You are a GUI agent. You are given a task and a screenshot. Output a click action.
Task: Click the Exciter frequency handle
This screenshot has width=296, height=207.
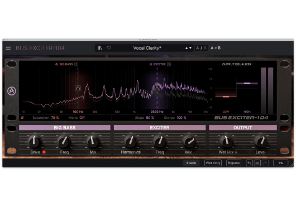pyautogui.click(x=157, y=88)
